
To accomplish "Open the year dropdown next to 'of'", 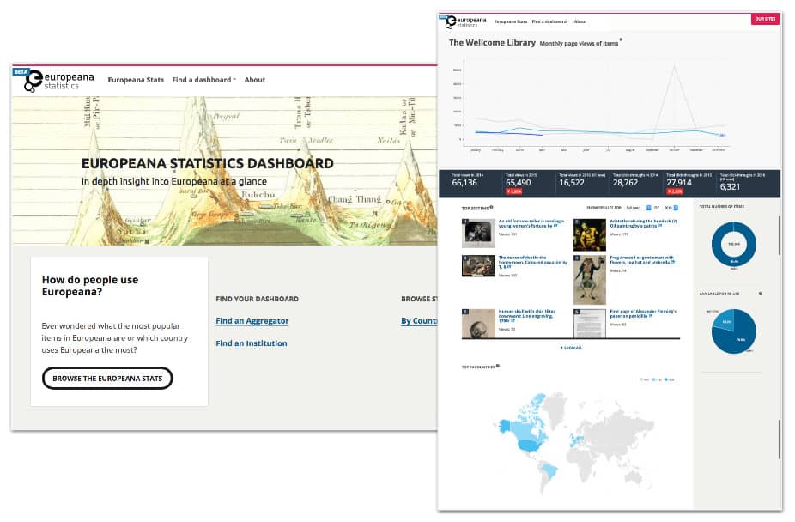I will [671, 208].
